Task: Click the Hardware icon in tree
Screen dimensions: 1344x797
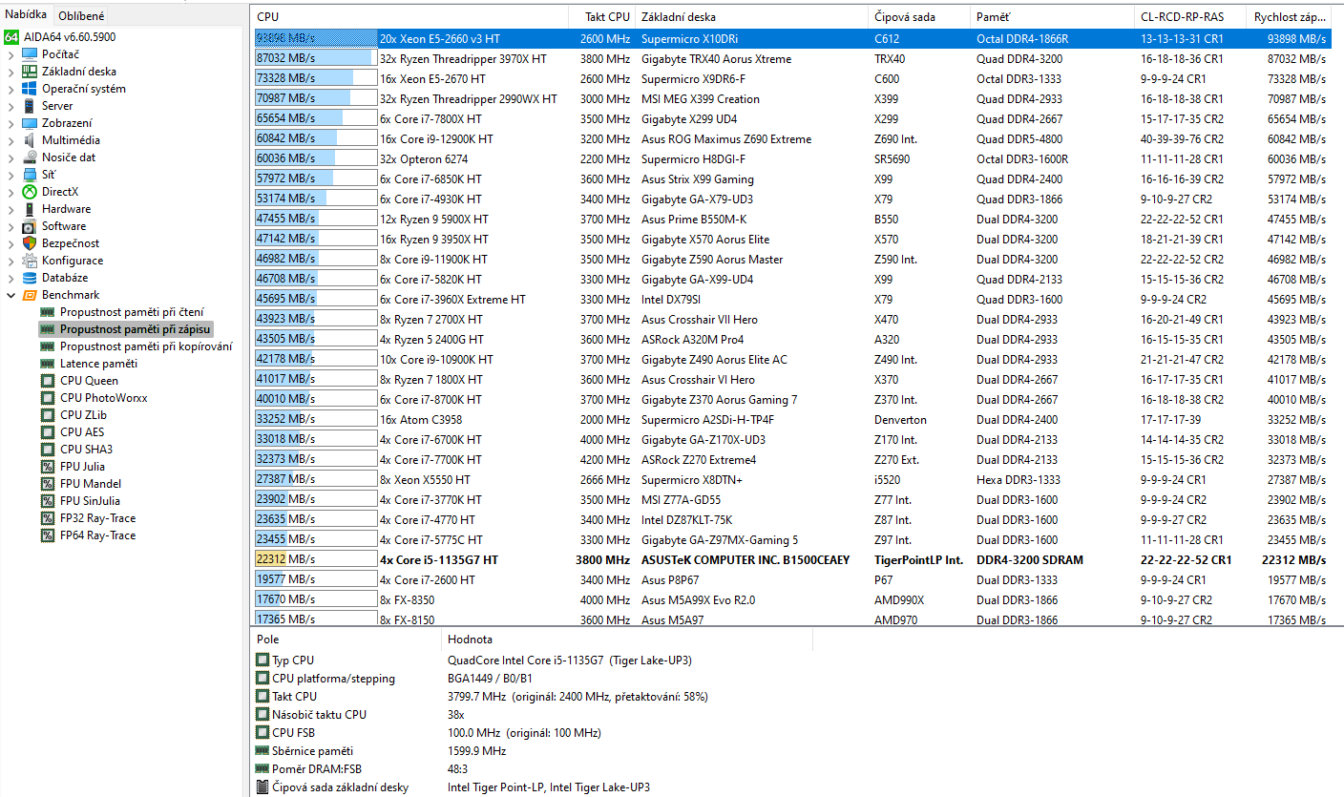Action: click(x=30, y=208)
